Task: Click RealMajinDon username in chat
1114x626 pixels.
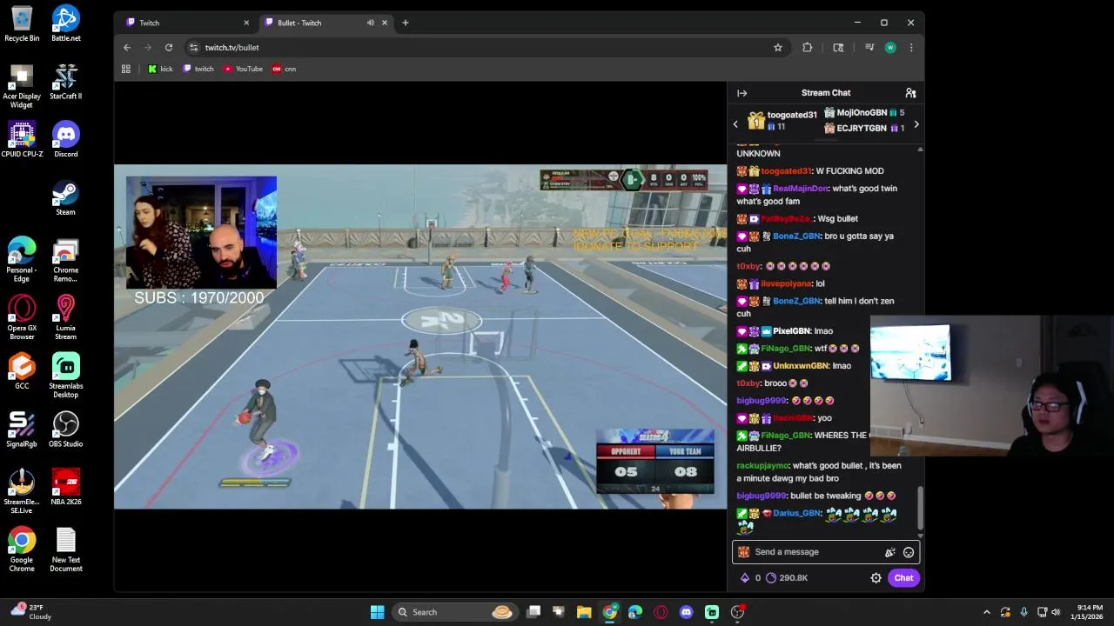Action: [x=800, y=189]
